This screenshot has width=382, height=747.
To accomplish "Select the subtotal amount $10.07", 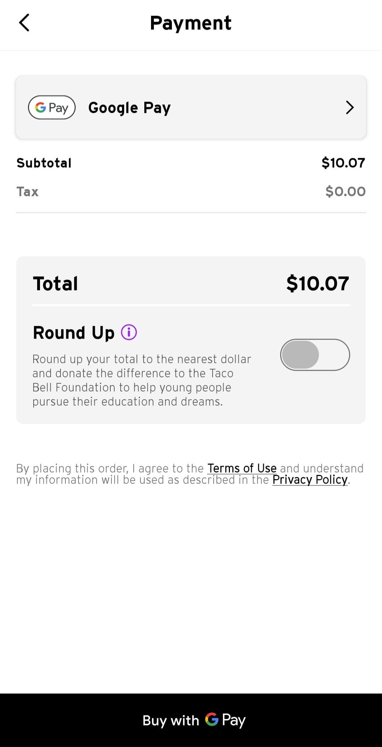I will (343, 163).
